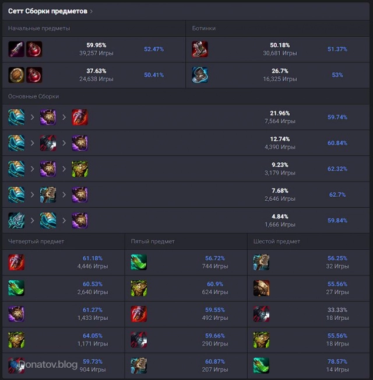Click the Doran's Shield starting item icon
373x380 pixels.
[16, 75]
